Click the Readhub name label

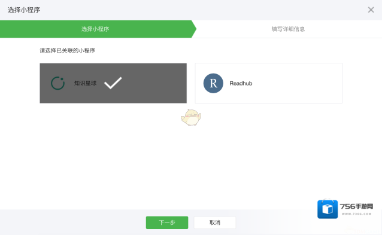pos(241,84)
